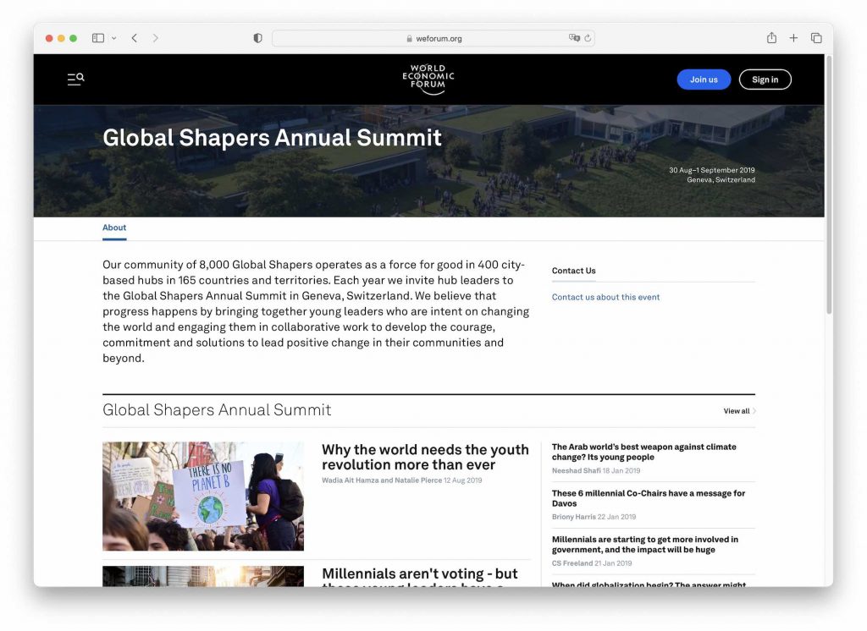
Task: Open a new tab with the plus icon
Action: [x=792, y=38]
